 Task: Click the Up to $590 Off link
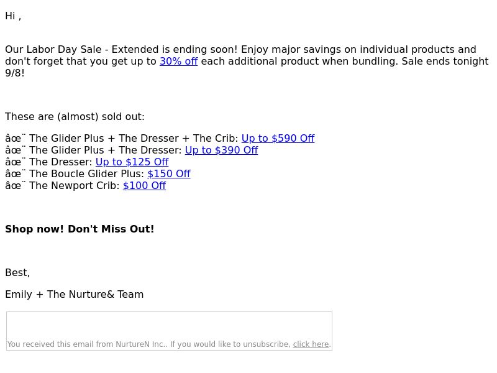[278, 138]
